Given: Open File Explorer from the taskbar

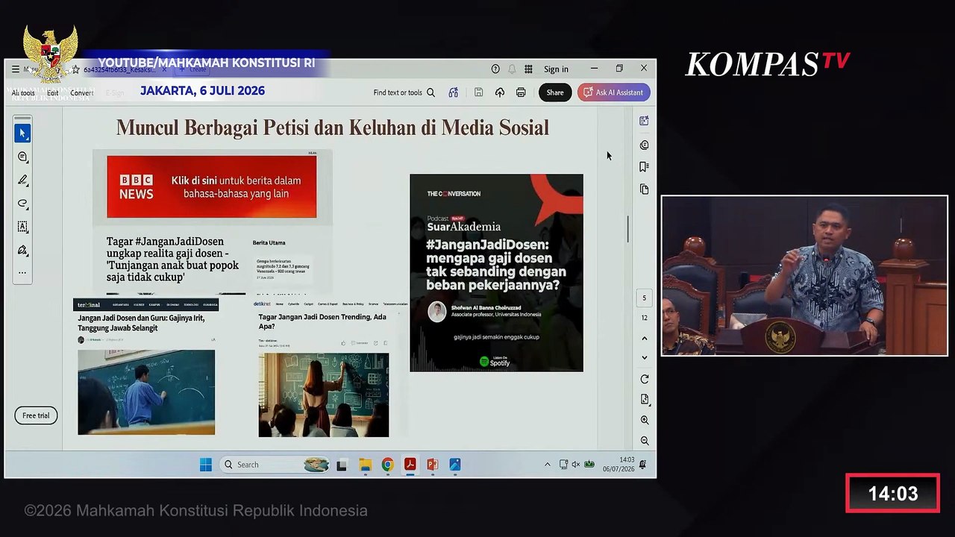Looking at the screenshot, I should [x=365, y=465].
